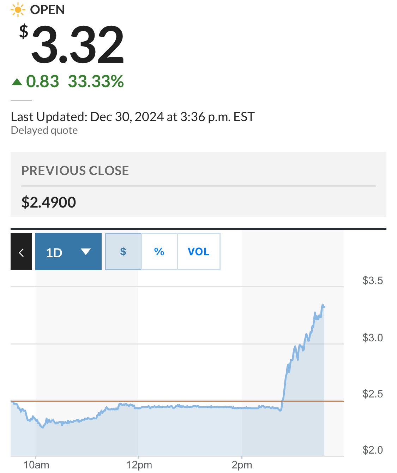The height and width of the screenshot is (473, 397).
Task: Click the 10am time axis label
Action: pyautogui.click(x=36, y=465)
